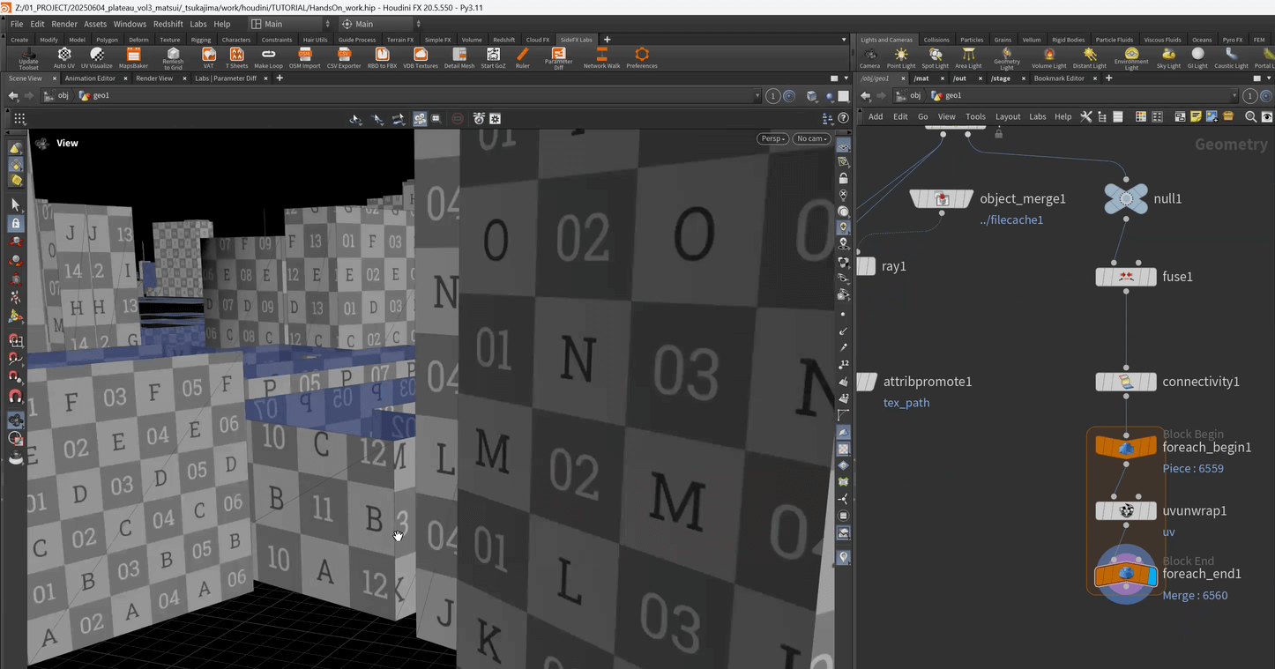Select the fuse1 node

1126,277
